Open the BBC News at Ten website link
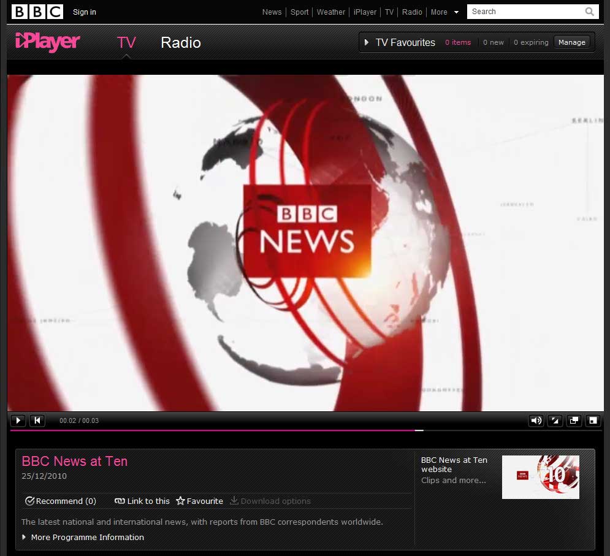 point(454,465)
